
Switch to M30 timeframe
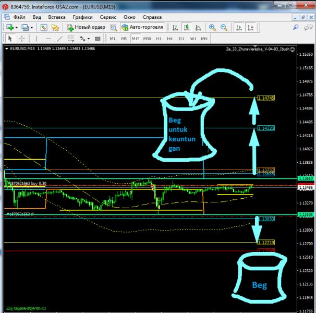coord(147,39)
